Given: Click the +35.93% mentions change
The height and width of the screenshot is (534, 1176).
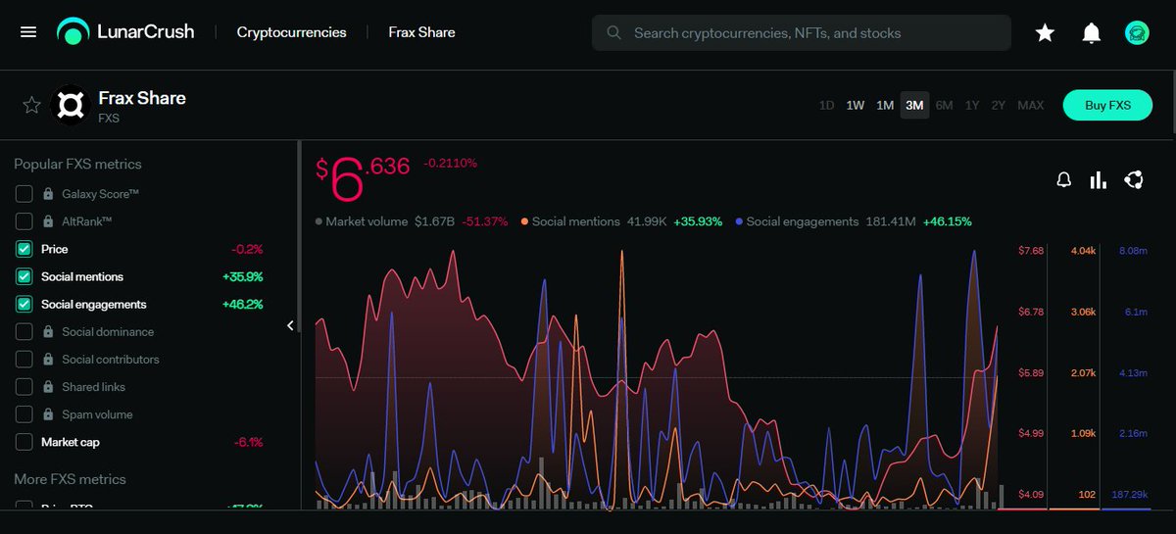Looking at the screenshot, I should click(697, 221).
